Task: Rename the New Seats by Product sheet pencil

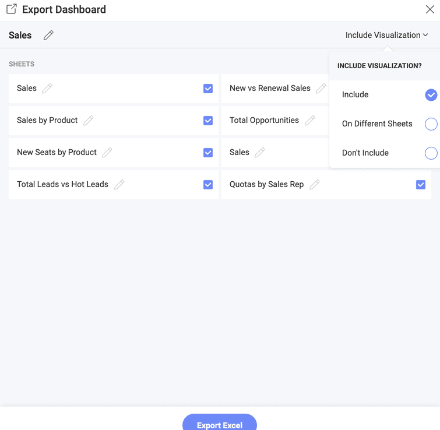Action: tap(107, 152)
